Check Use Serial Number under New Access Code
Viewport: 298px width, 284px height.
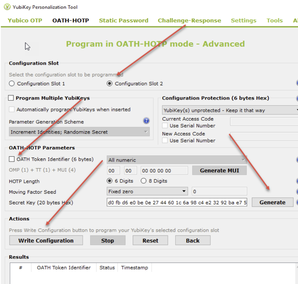tap(165, 140)
